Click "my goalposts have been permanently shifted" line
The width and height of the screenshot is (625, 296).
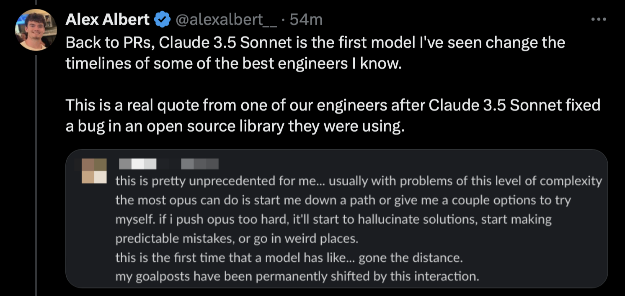(297, 276)
